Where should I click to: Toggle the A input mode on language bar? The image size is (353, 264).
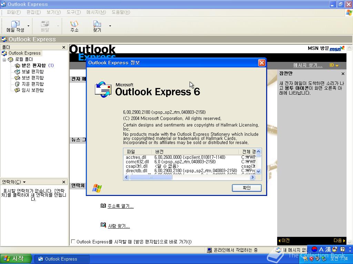(x=321, y=249)
